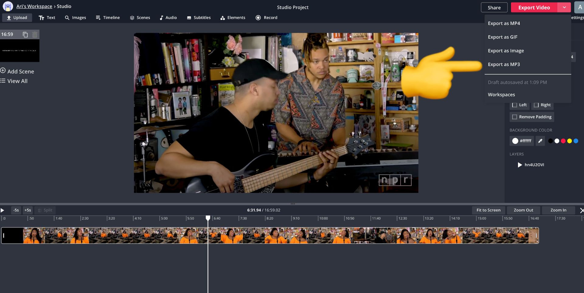
Task: Select the yellow background color swatch
Action: tap(569, 141)
